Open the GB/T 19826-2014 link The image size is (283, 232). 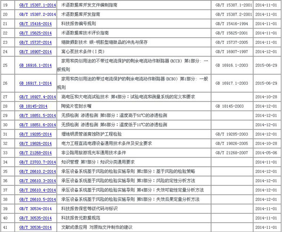(x=35, y=144)
